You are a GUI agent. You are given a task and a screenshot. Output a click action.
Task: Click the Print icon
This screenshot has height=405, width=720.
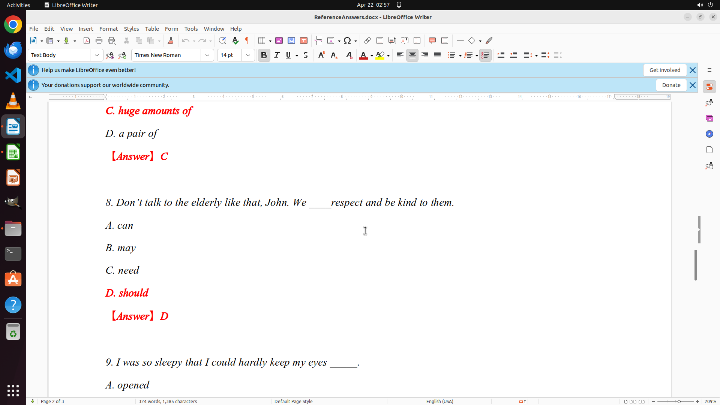[x=99, y=40]
